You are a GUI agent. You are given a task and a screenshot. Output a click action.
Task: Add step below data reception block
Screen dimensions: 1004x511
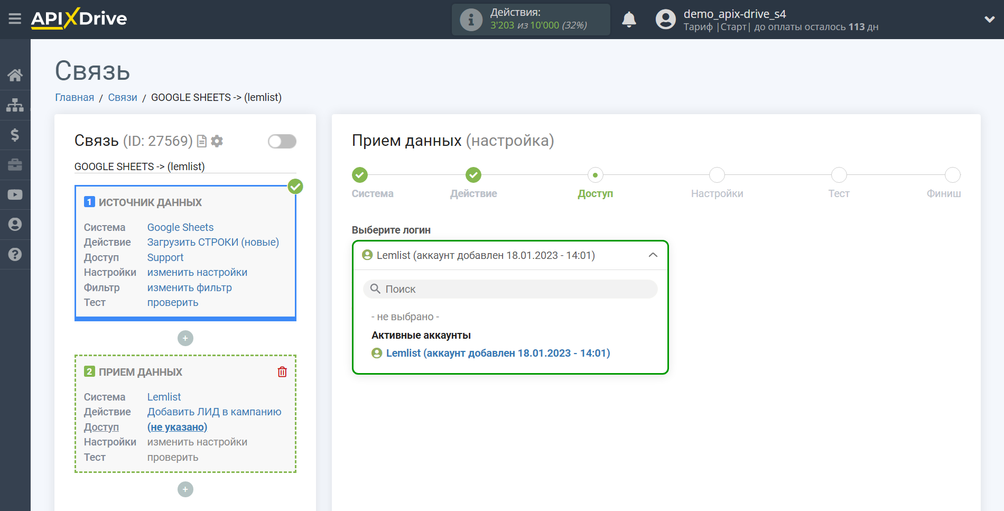[185, 489]
